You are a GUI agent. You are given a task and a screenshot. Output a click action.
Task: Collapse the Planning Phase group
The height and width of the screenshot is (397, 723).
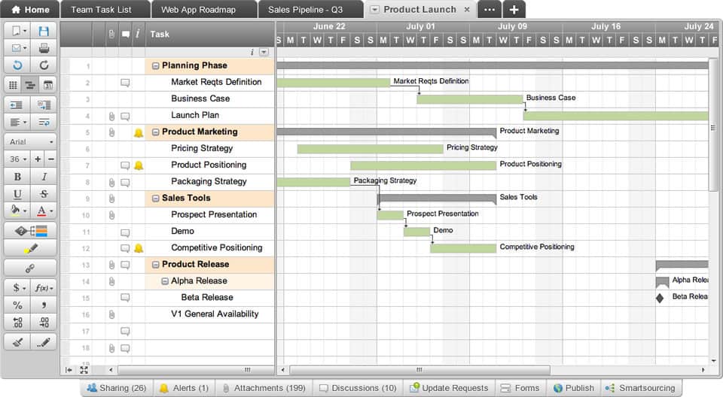[x=156, y=66]
